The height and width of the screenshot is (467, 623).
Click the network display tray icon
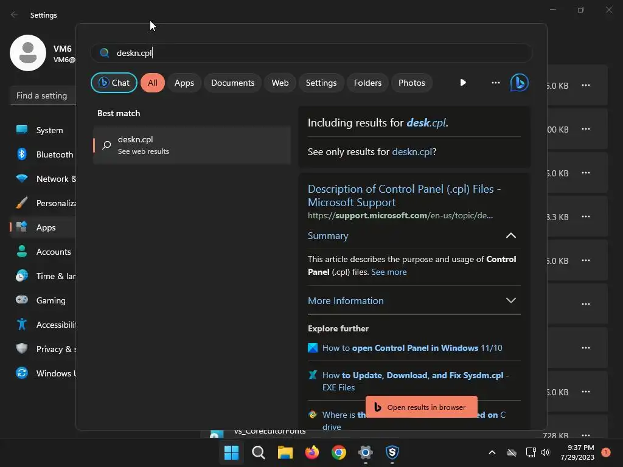[531, 452]
